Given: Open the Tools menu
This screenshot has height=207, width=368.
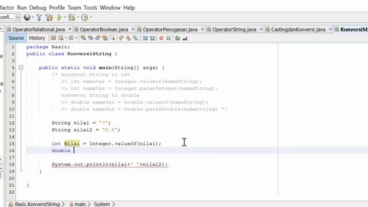Looking at the screenshot, I should tap(90, 7).
